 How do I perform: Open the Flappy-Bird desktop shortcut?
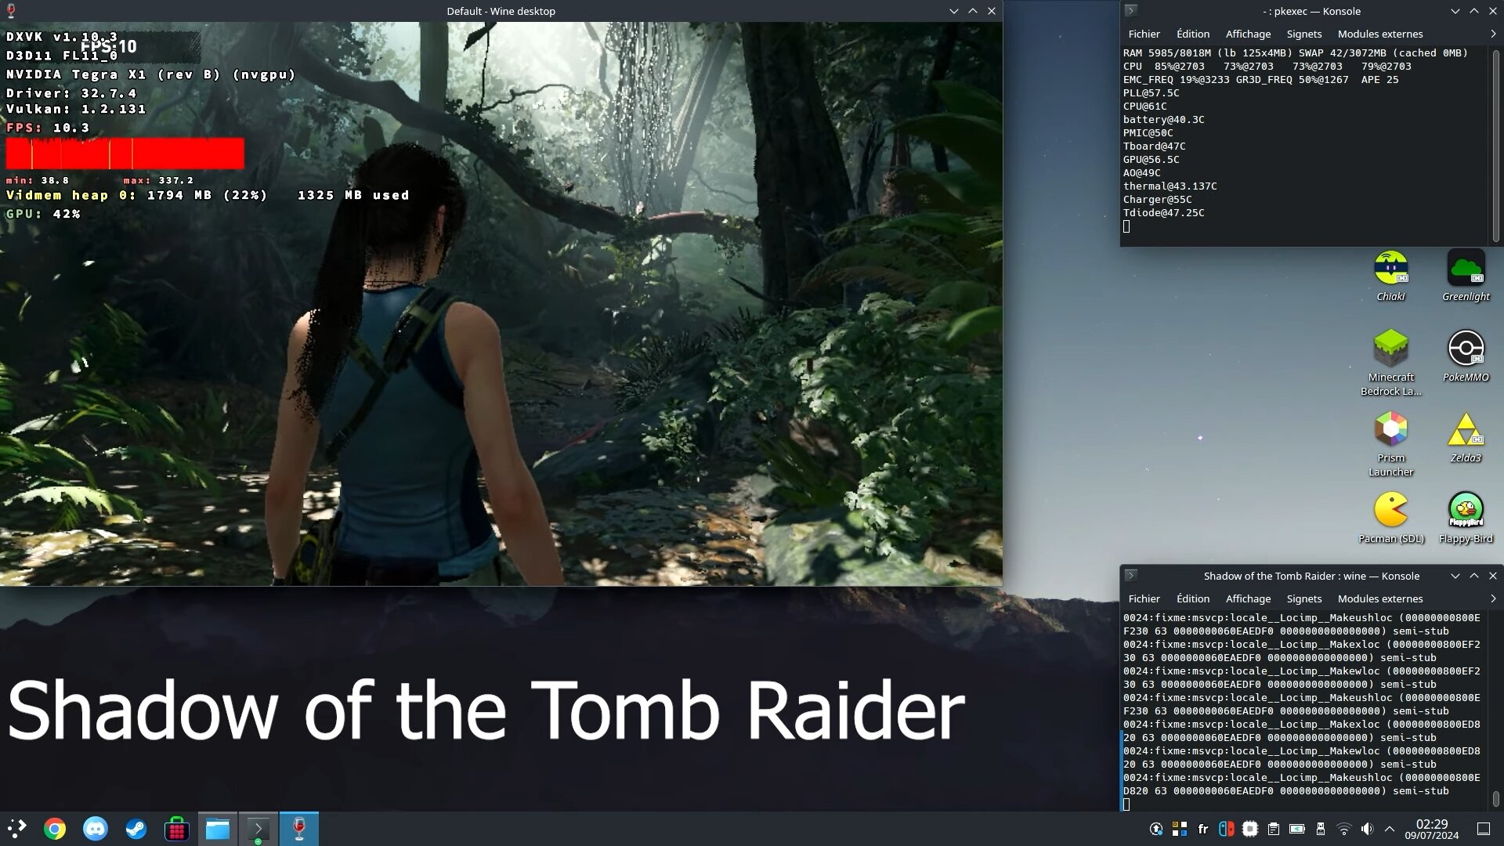pyautogui.click(x=1466, y=518)
